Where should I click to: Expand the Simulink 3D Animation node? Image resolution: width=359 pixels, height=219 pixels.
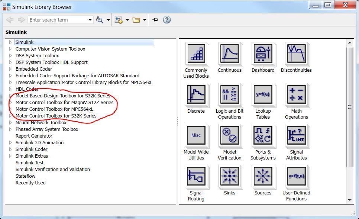(10, 142)
